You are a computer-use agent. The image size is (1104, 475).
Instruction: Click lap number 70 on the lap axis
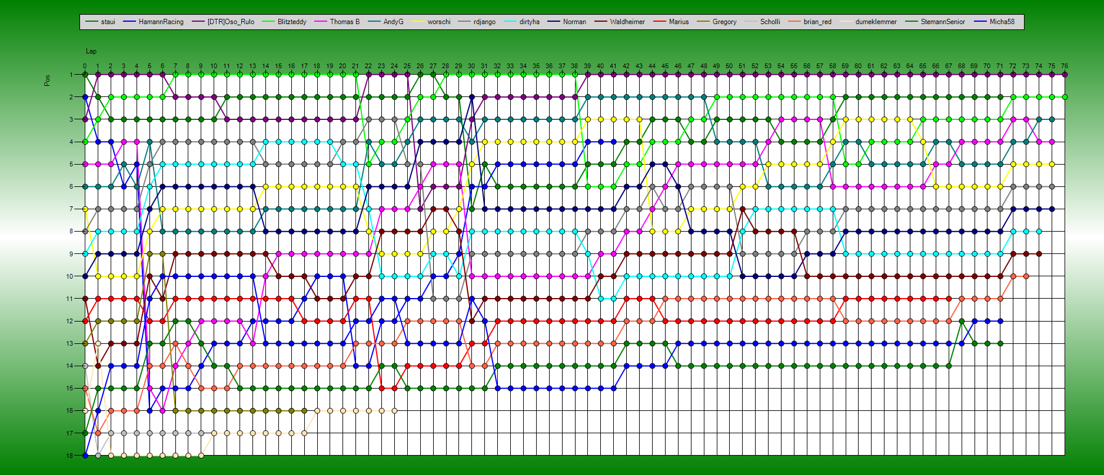(x=987, y=66)
